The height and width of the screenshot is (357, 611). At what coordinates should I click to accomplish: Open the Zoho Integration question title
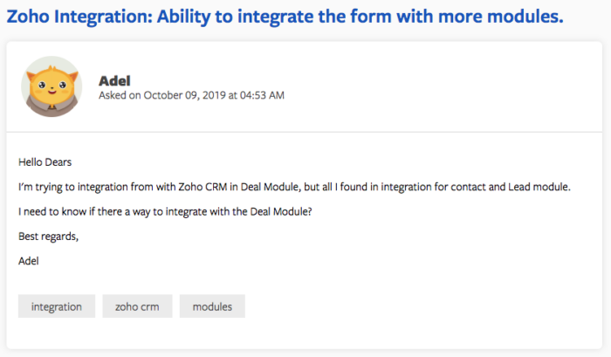pyautogui.click(x=285, y=16)
